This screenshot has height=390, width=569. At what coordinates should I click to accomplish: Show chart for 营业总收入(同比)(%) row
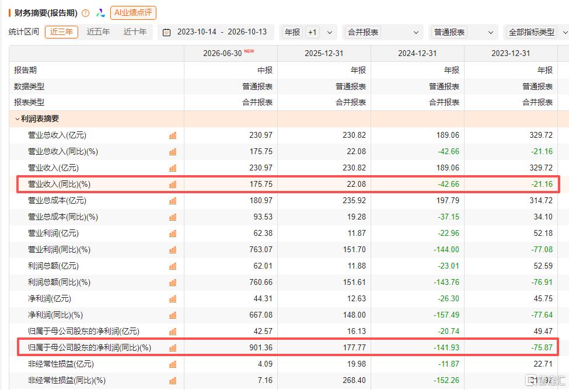pos(173,152)
